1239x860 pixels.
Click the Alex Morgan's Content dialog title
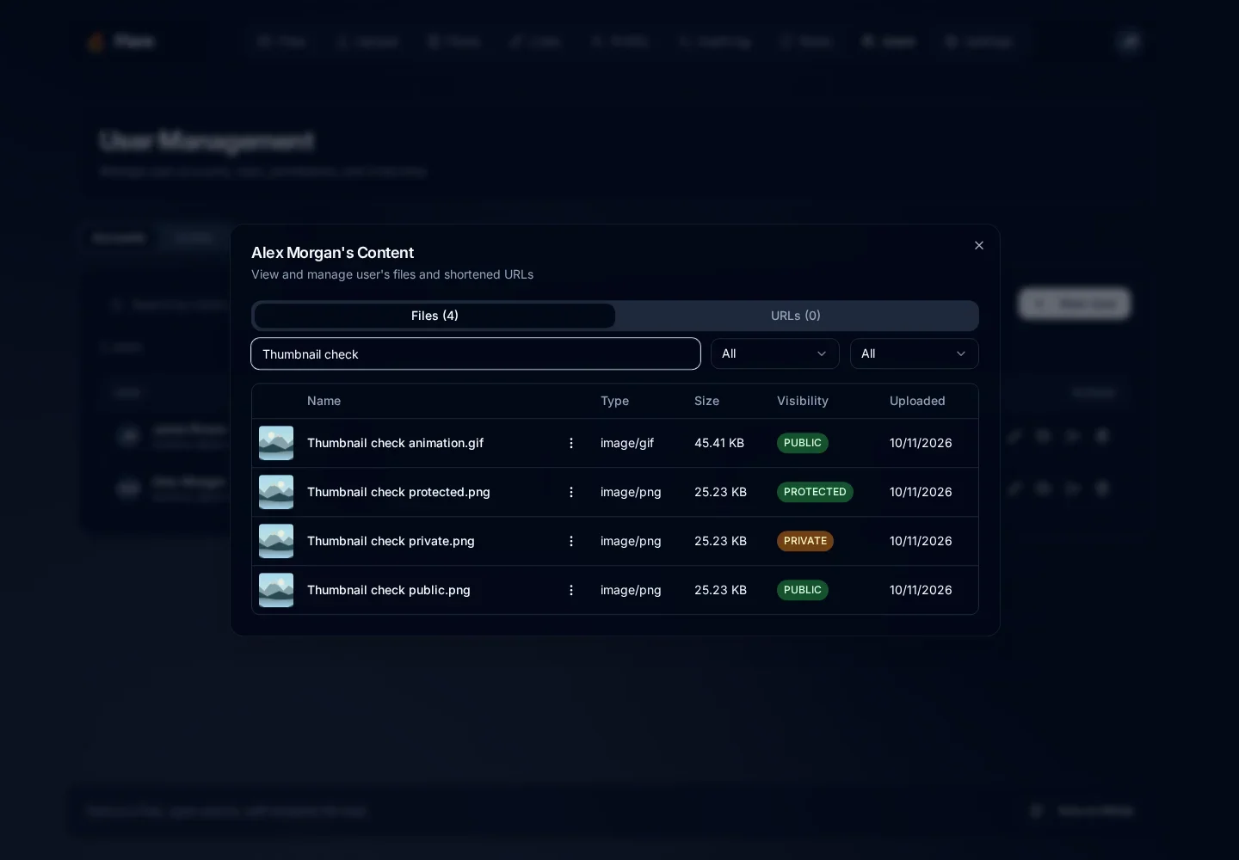(332, 253)
